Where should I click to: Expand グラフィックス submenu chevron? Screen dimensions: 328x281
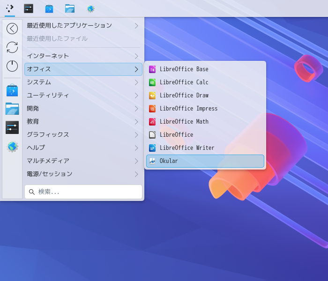coord(136,135)
